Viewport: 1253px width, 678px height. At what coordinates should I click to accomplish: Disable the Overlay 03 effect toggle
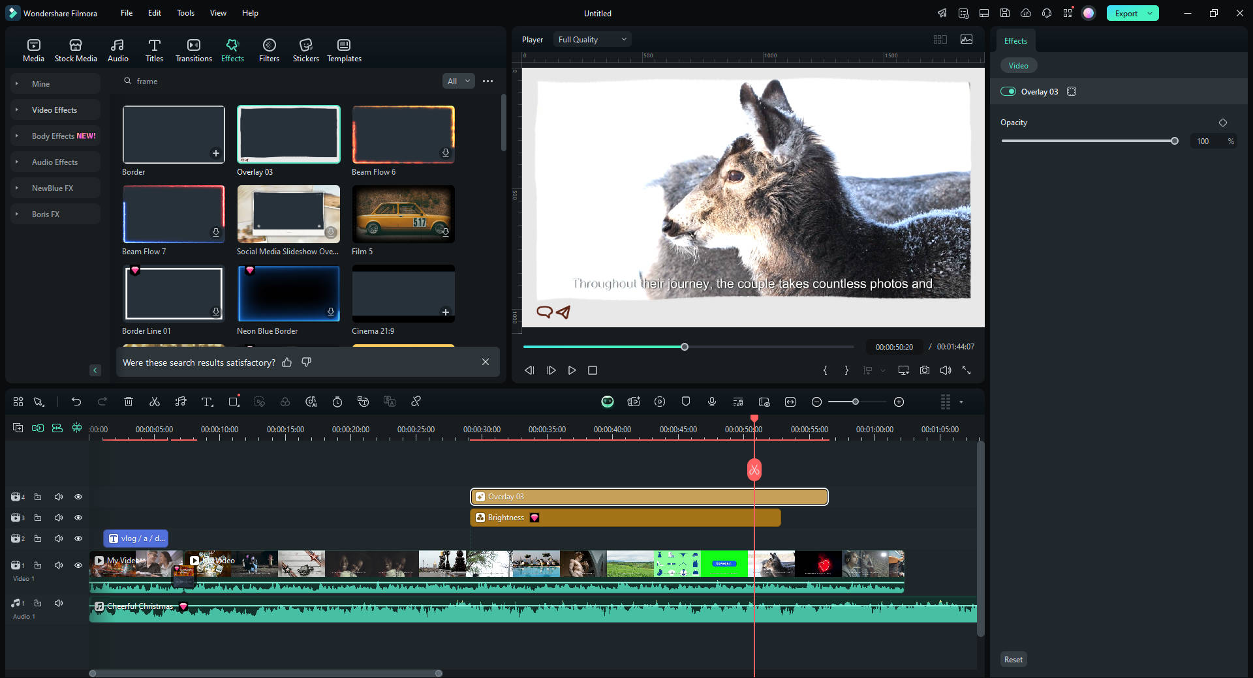(1008, 91)
